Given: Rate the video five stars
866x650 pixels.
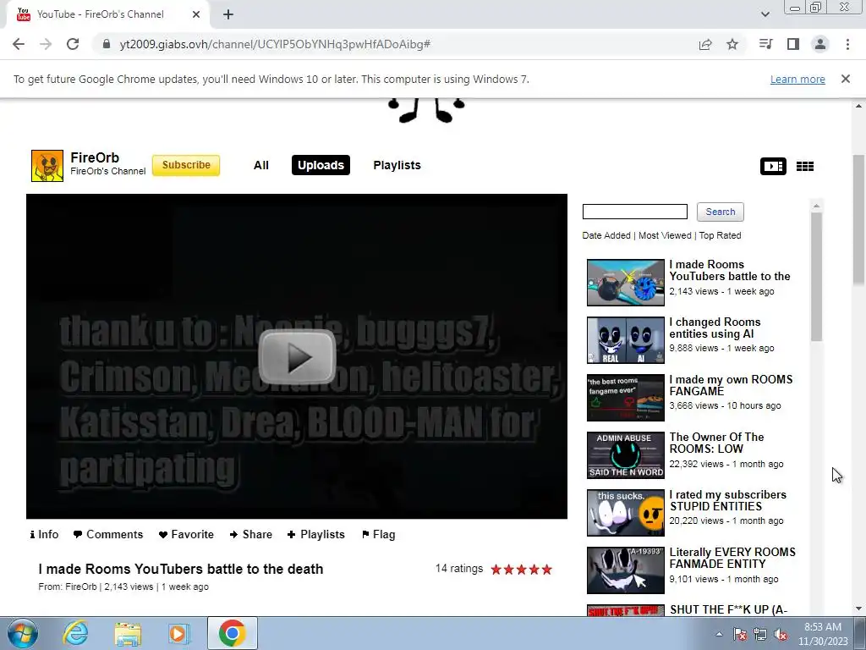Looking at the screenshot, I should [547, 570].
